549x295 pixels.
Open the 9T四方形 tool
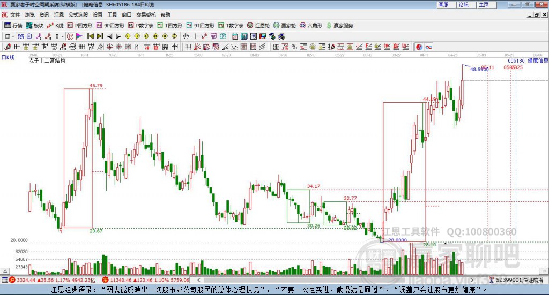201,26
